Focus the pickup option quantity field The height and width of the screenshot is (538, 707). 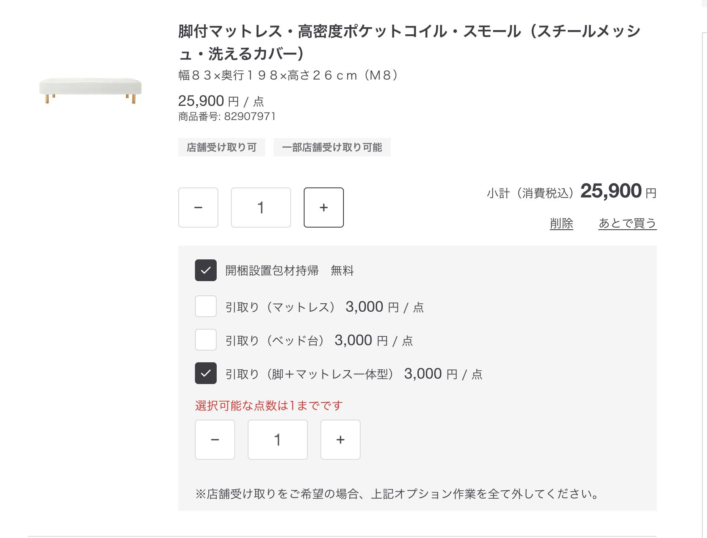[277, 440]
